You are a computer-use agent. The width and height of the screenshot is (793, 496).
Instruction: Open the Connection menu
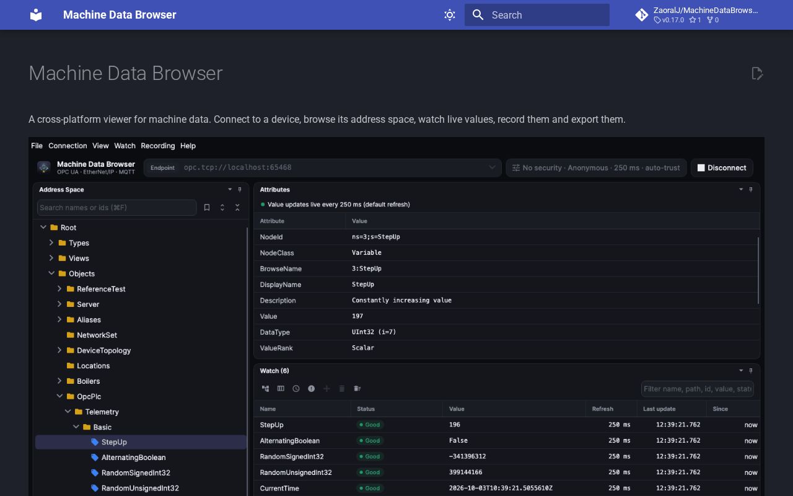click(68, 146)
